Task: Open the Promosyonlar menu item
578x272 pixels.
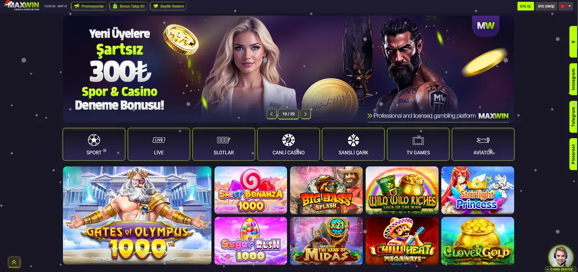Action: (89, 6)
